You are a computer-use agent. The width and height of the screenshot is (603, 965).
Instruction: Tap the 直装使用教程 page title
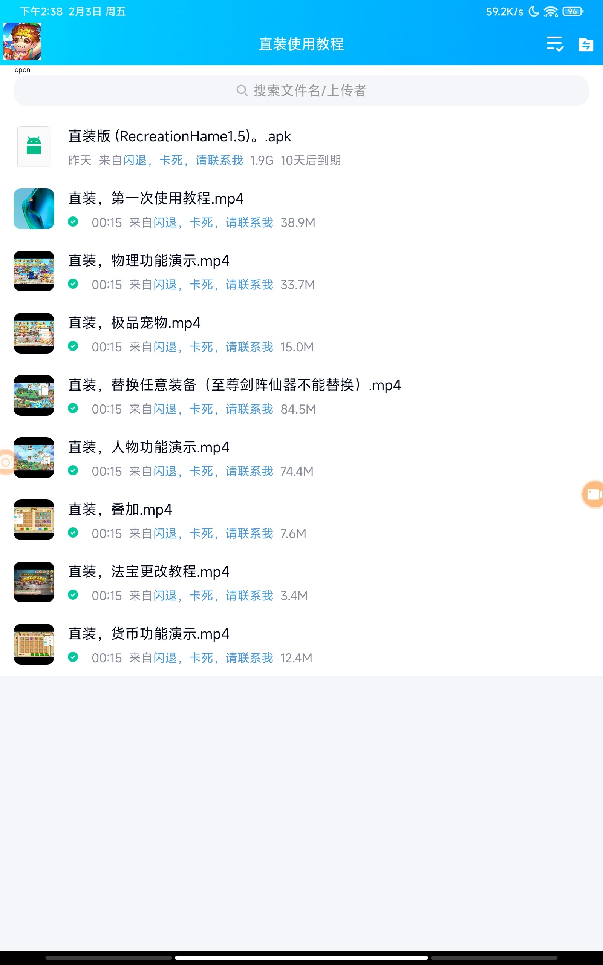pos(301,44)
